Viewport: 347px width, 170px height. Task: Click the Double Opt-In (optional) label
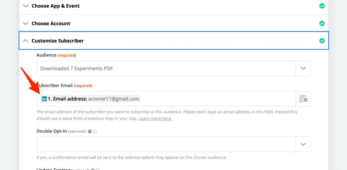[61, 131]
